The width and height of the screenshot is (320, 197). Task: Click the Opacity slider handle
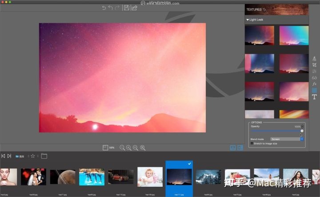(302, 131)
